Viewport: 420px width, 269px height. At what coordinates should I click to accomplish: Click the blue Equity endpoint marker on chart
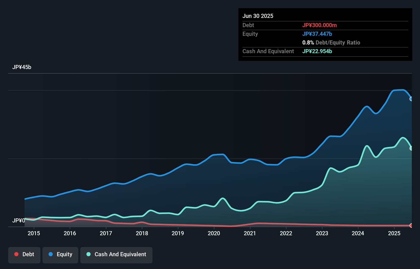(x=411, y=98)
